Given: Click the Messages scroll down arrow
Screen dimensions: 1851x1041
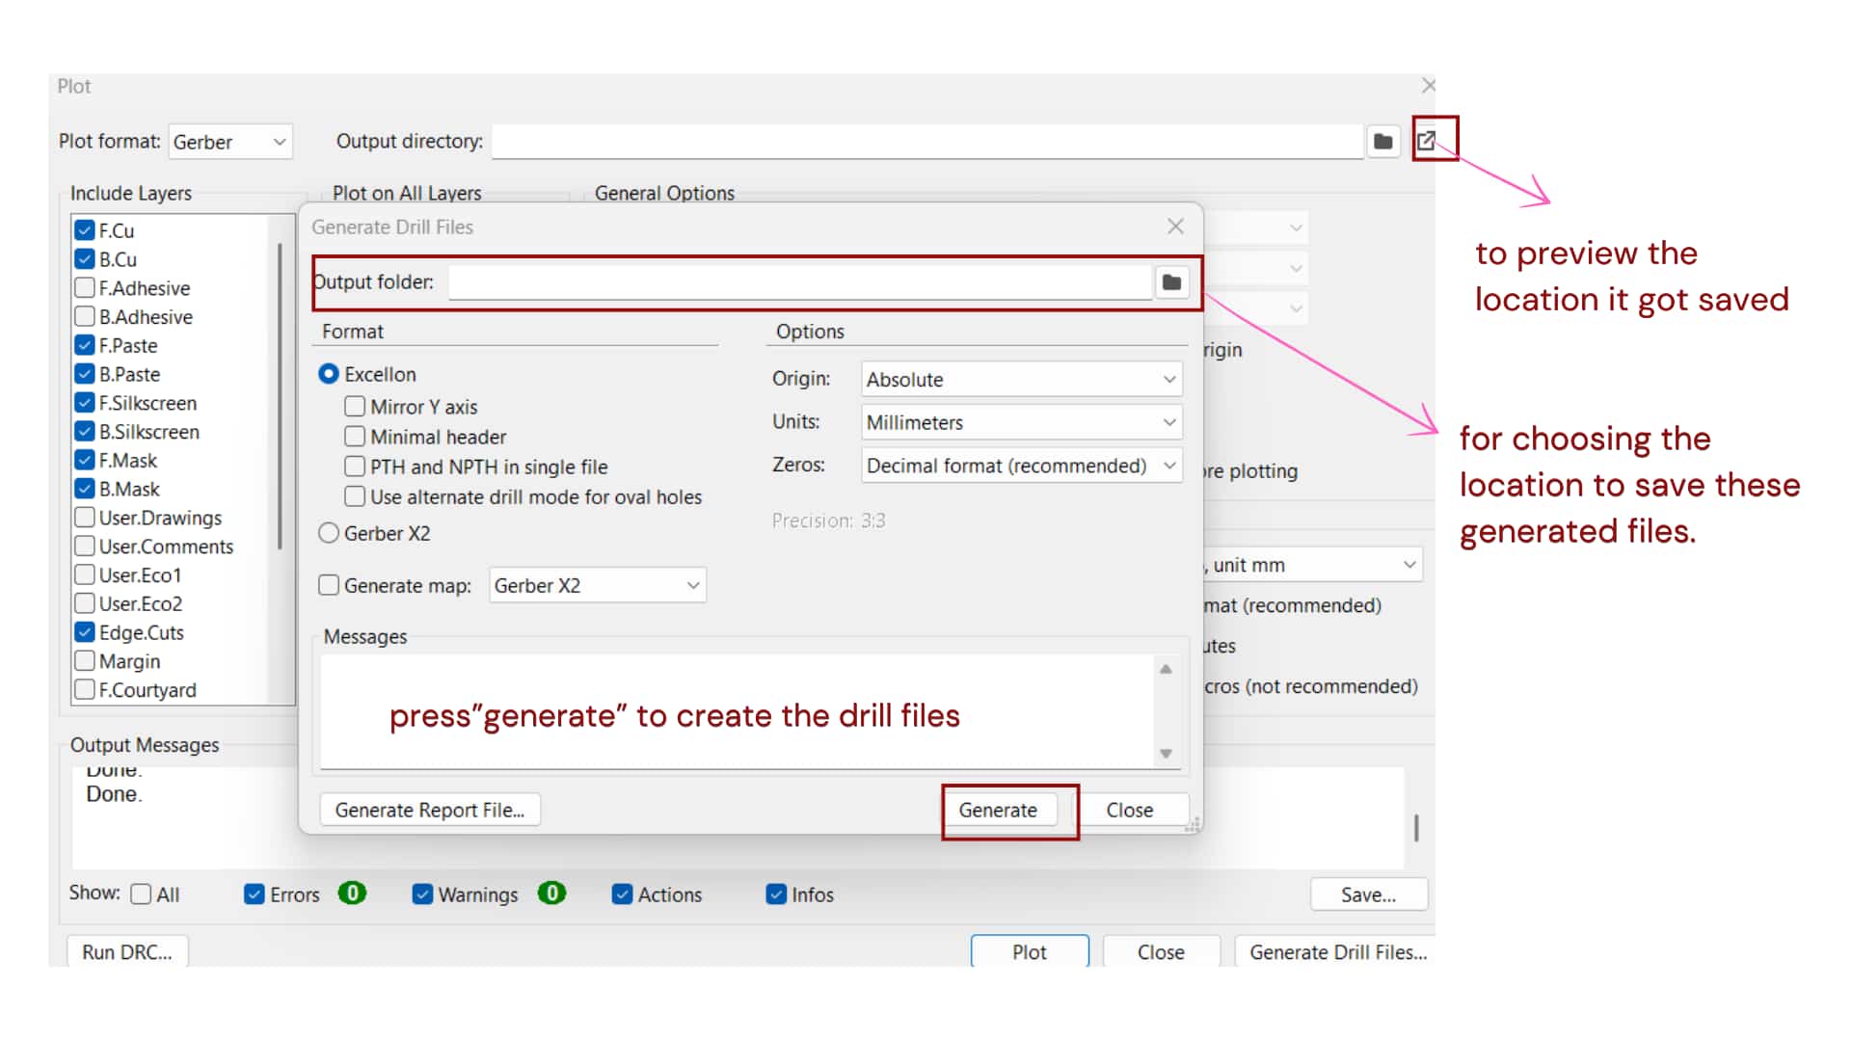Looking at the screenshot, I should pos(1166,754).
